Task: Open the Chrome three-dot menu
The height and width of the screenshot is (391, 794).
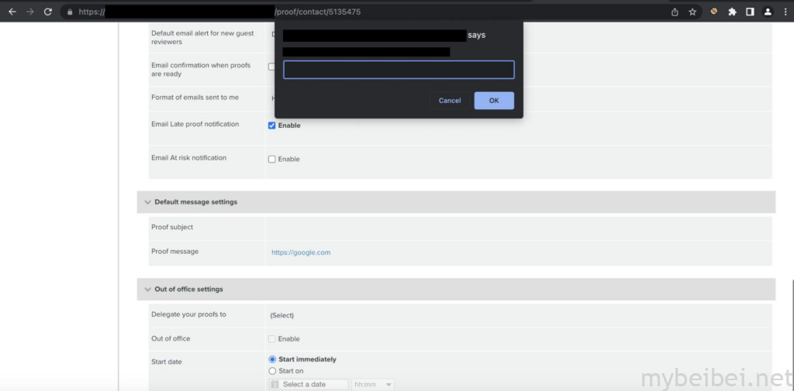Action: (785, 12)
